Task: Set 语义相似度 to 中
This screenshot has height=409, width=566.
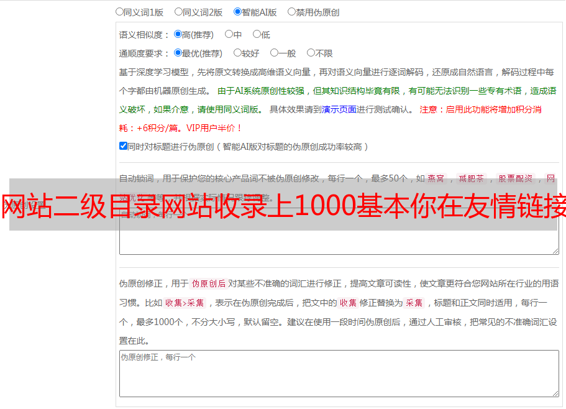Action: pos(229,34)
